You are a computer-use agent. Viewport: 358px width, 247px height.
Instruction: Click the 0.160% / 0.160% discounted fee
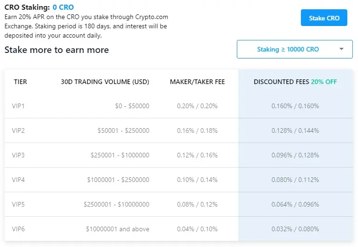tap(295, 106)
